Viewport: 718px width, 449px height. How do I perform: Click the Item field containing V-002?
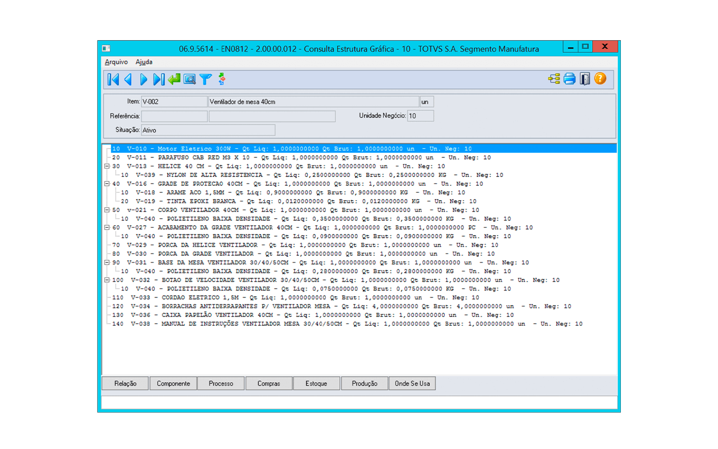point(174,101)
